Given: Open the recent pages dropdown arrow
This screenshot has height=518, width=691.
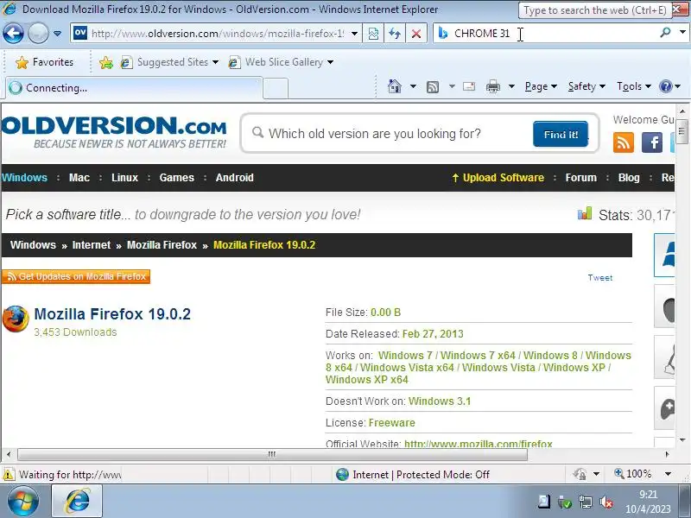Looking at the screenshot, I should [x=57, y=34].
